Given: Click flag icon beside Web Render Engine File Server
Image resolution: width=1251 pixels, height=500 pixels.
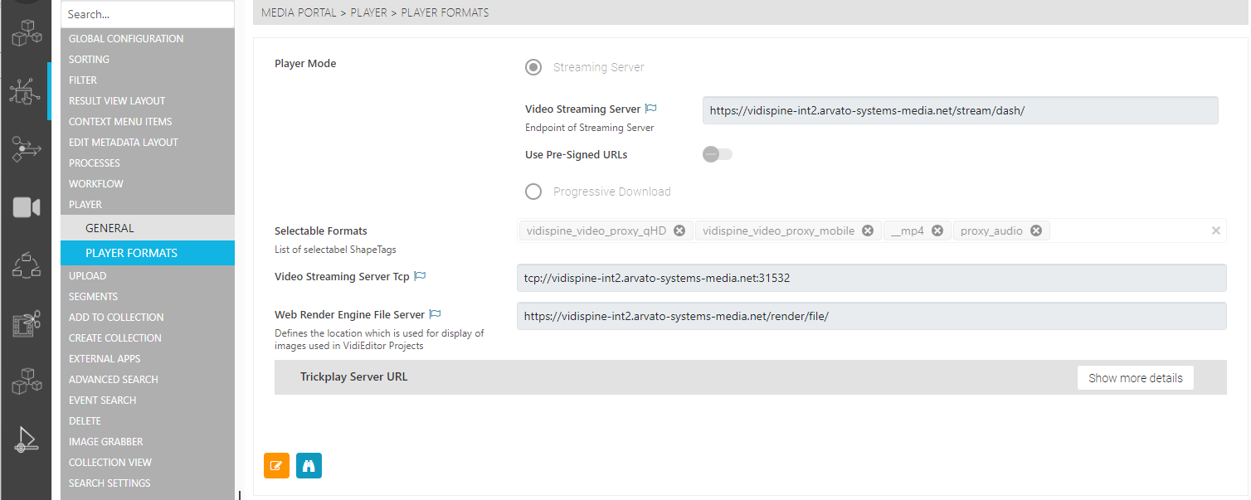Looking at the screenshot, I should click(x=436, y=314).
